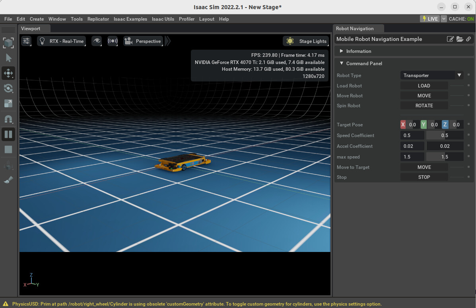Click STOP to halt the robot
Viewport: 476px width, 308px height.
[424, 177]
